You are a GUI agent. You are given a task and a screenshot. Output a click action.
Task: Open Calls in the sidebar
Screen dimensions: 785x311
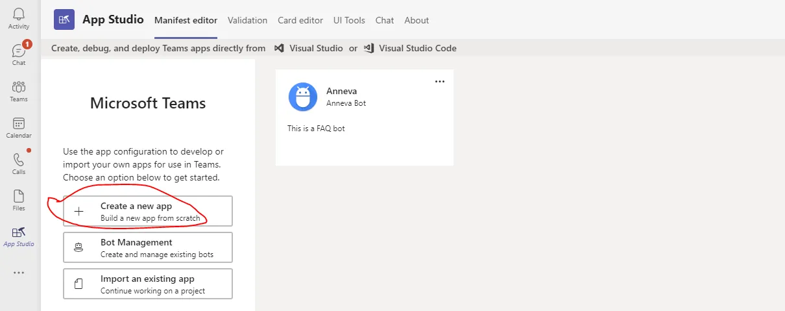pyautogui.click(x=19, y=164)
